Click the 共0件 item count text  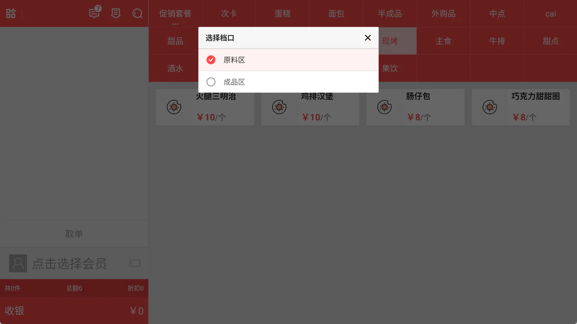tap(13, 288)
